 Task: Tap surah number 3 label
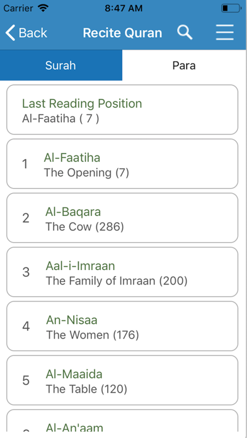[26, 272]
